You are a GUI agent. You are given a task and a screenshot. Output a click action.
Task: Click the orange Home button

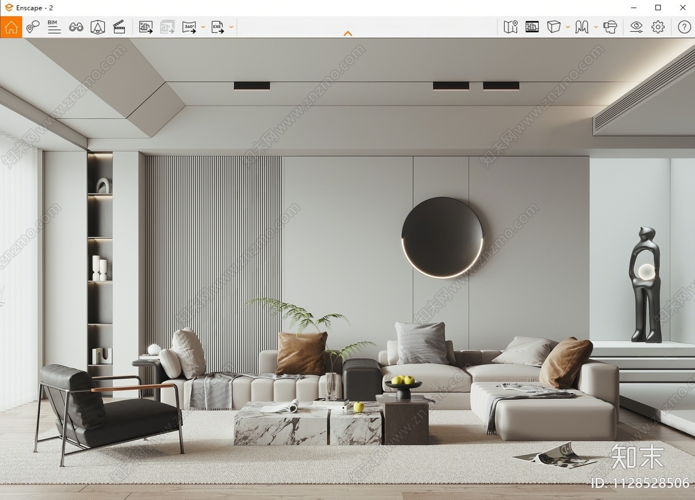tap(11, 27)
